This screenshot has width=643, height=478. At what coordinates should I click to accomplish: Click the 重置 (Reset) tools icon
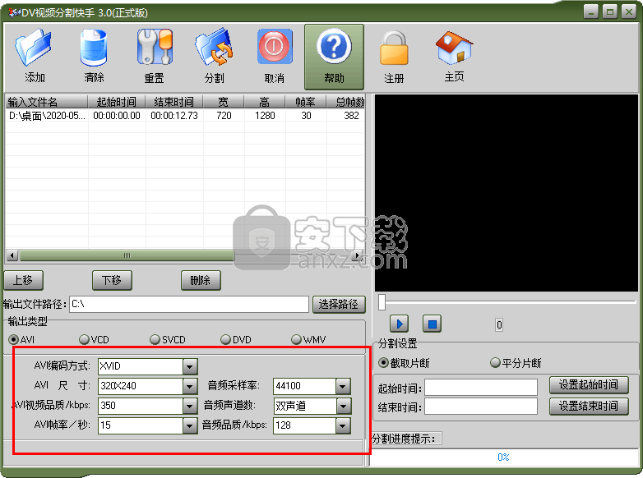click(x=155, y=47)
